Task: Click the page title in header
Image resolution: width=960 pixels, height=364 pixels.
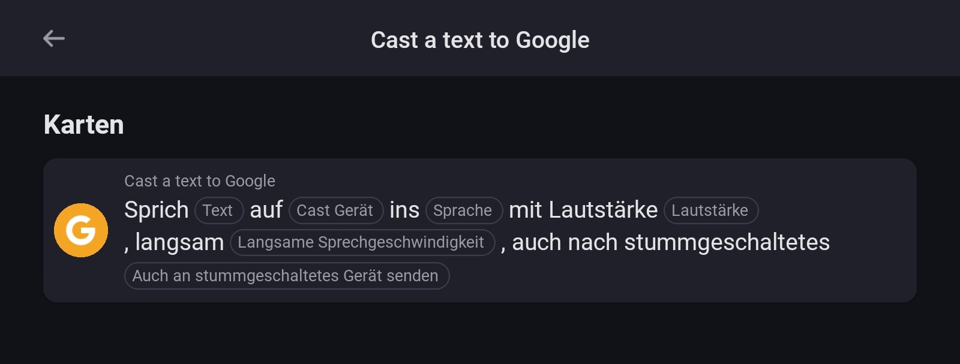Action: pos(480,40)
